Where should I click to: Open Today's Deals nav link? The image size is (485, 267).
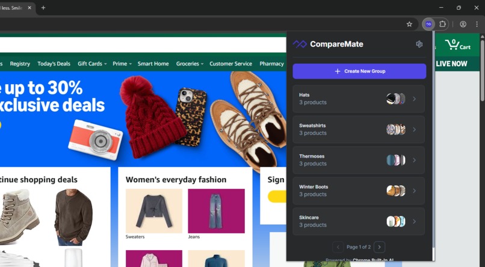point(54,64)
